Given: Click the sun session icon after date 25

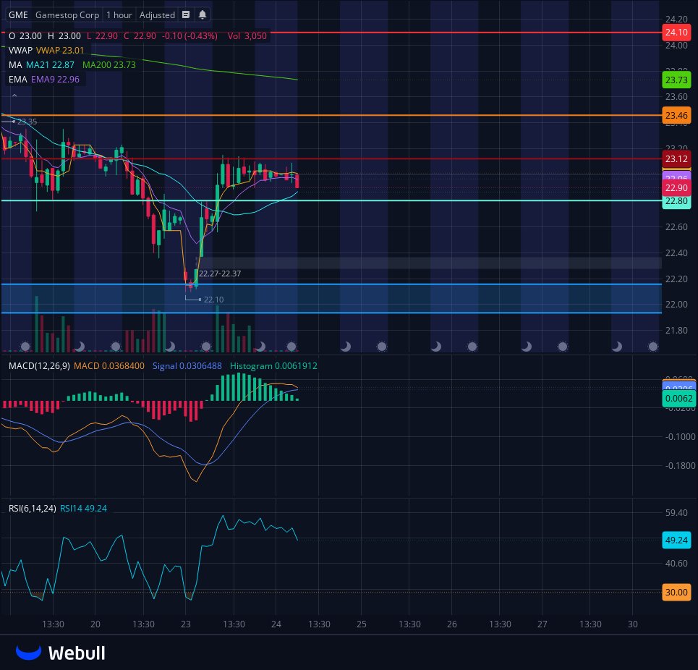Looking at the screenshot, I should [x=381, y=346].
